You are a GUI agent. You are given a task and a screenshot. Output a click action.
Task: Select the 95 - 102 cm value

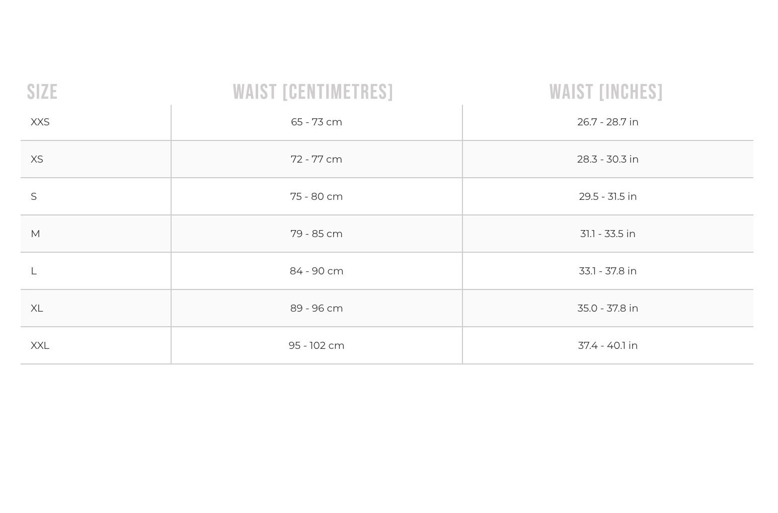(317, 346)
